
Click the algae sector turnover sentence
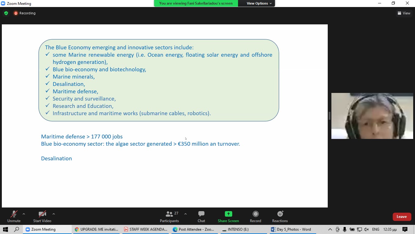click(x=141, y=144)
